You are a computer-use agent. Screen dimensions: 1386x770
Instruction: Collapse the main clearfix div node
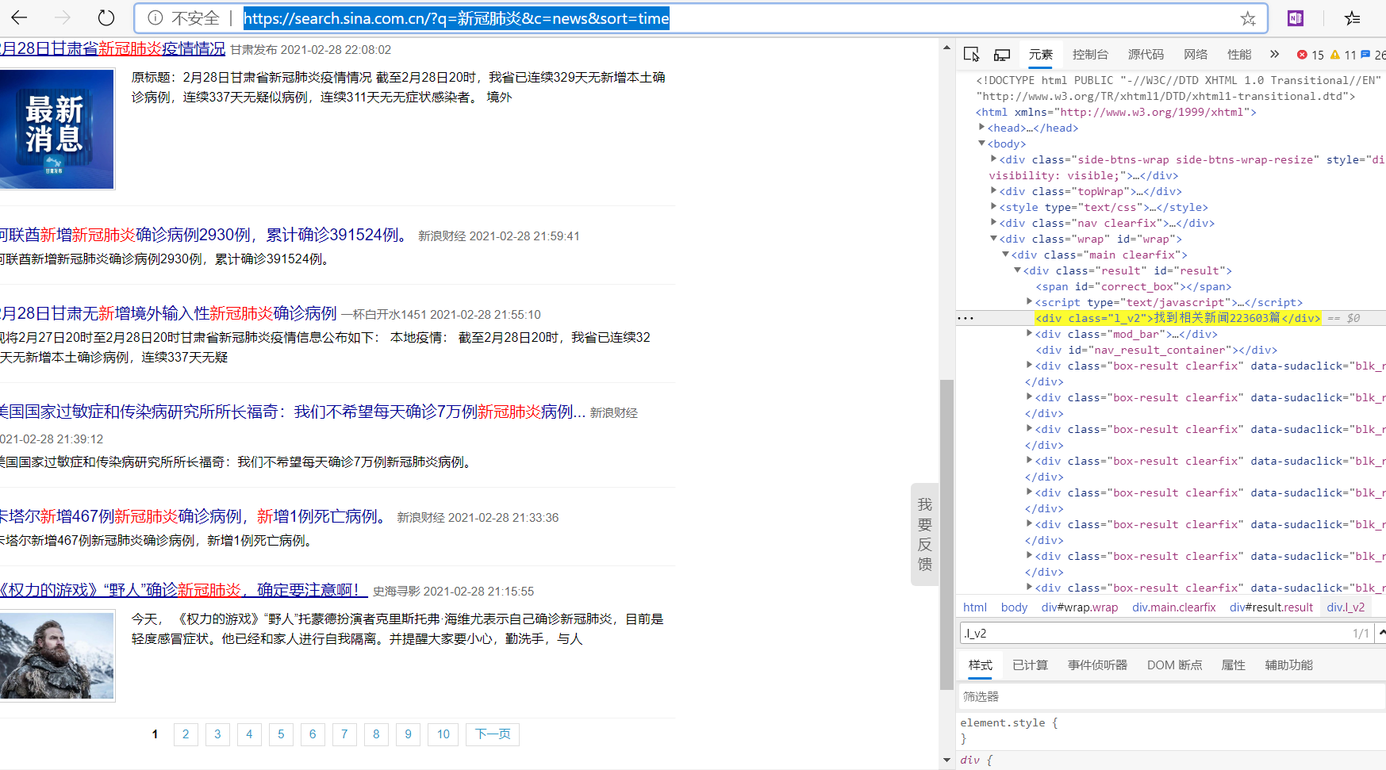click(x=1005, y=255)
